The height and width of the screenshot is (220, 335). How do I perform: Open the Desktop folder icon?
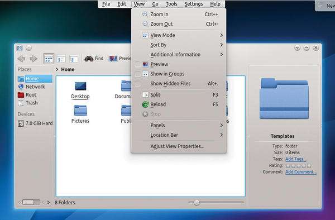(80, 86)
